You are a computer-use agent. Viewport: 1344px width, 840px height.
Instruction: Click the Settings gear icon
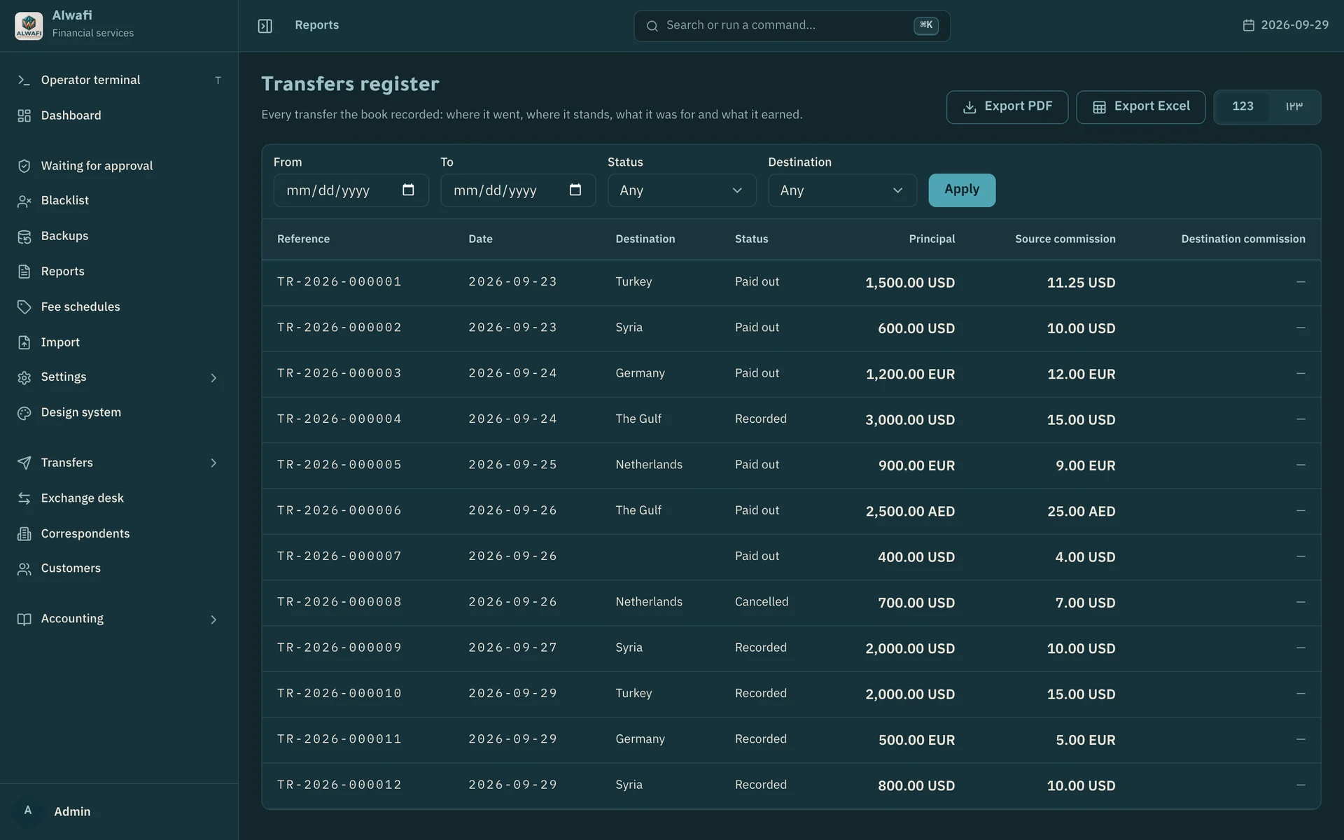tap(24, 377)
